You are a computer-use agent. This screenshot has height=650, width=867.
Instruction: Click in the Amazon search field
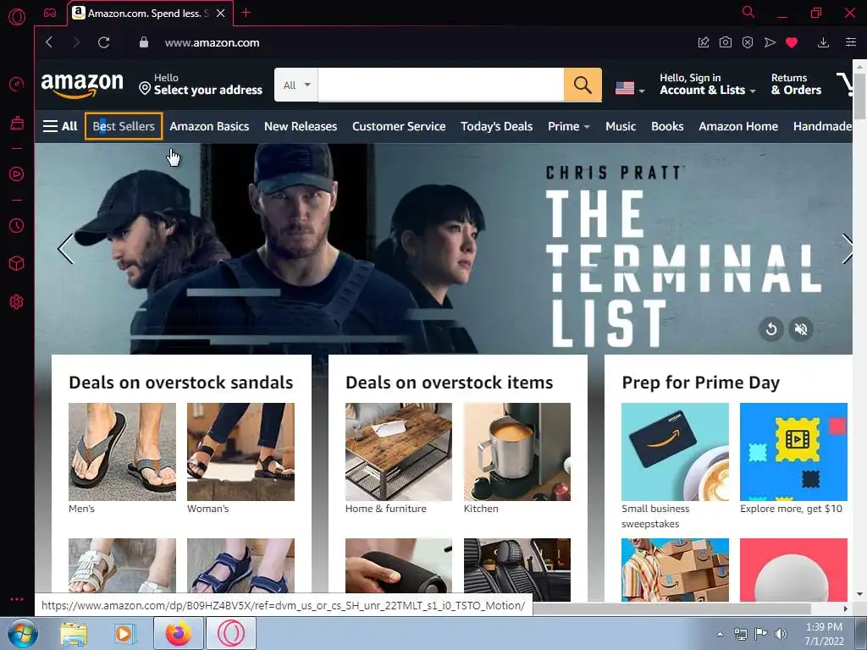440,85
